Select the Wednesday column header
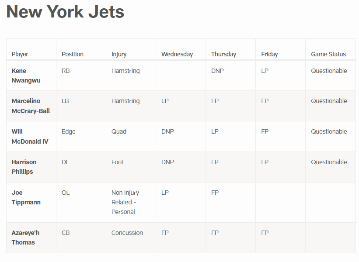The height and width of the screenshot is (262, 359). 177,54
